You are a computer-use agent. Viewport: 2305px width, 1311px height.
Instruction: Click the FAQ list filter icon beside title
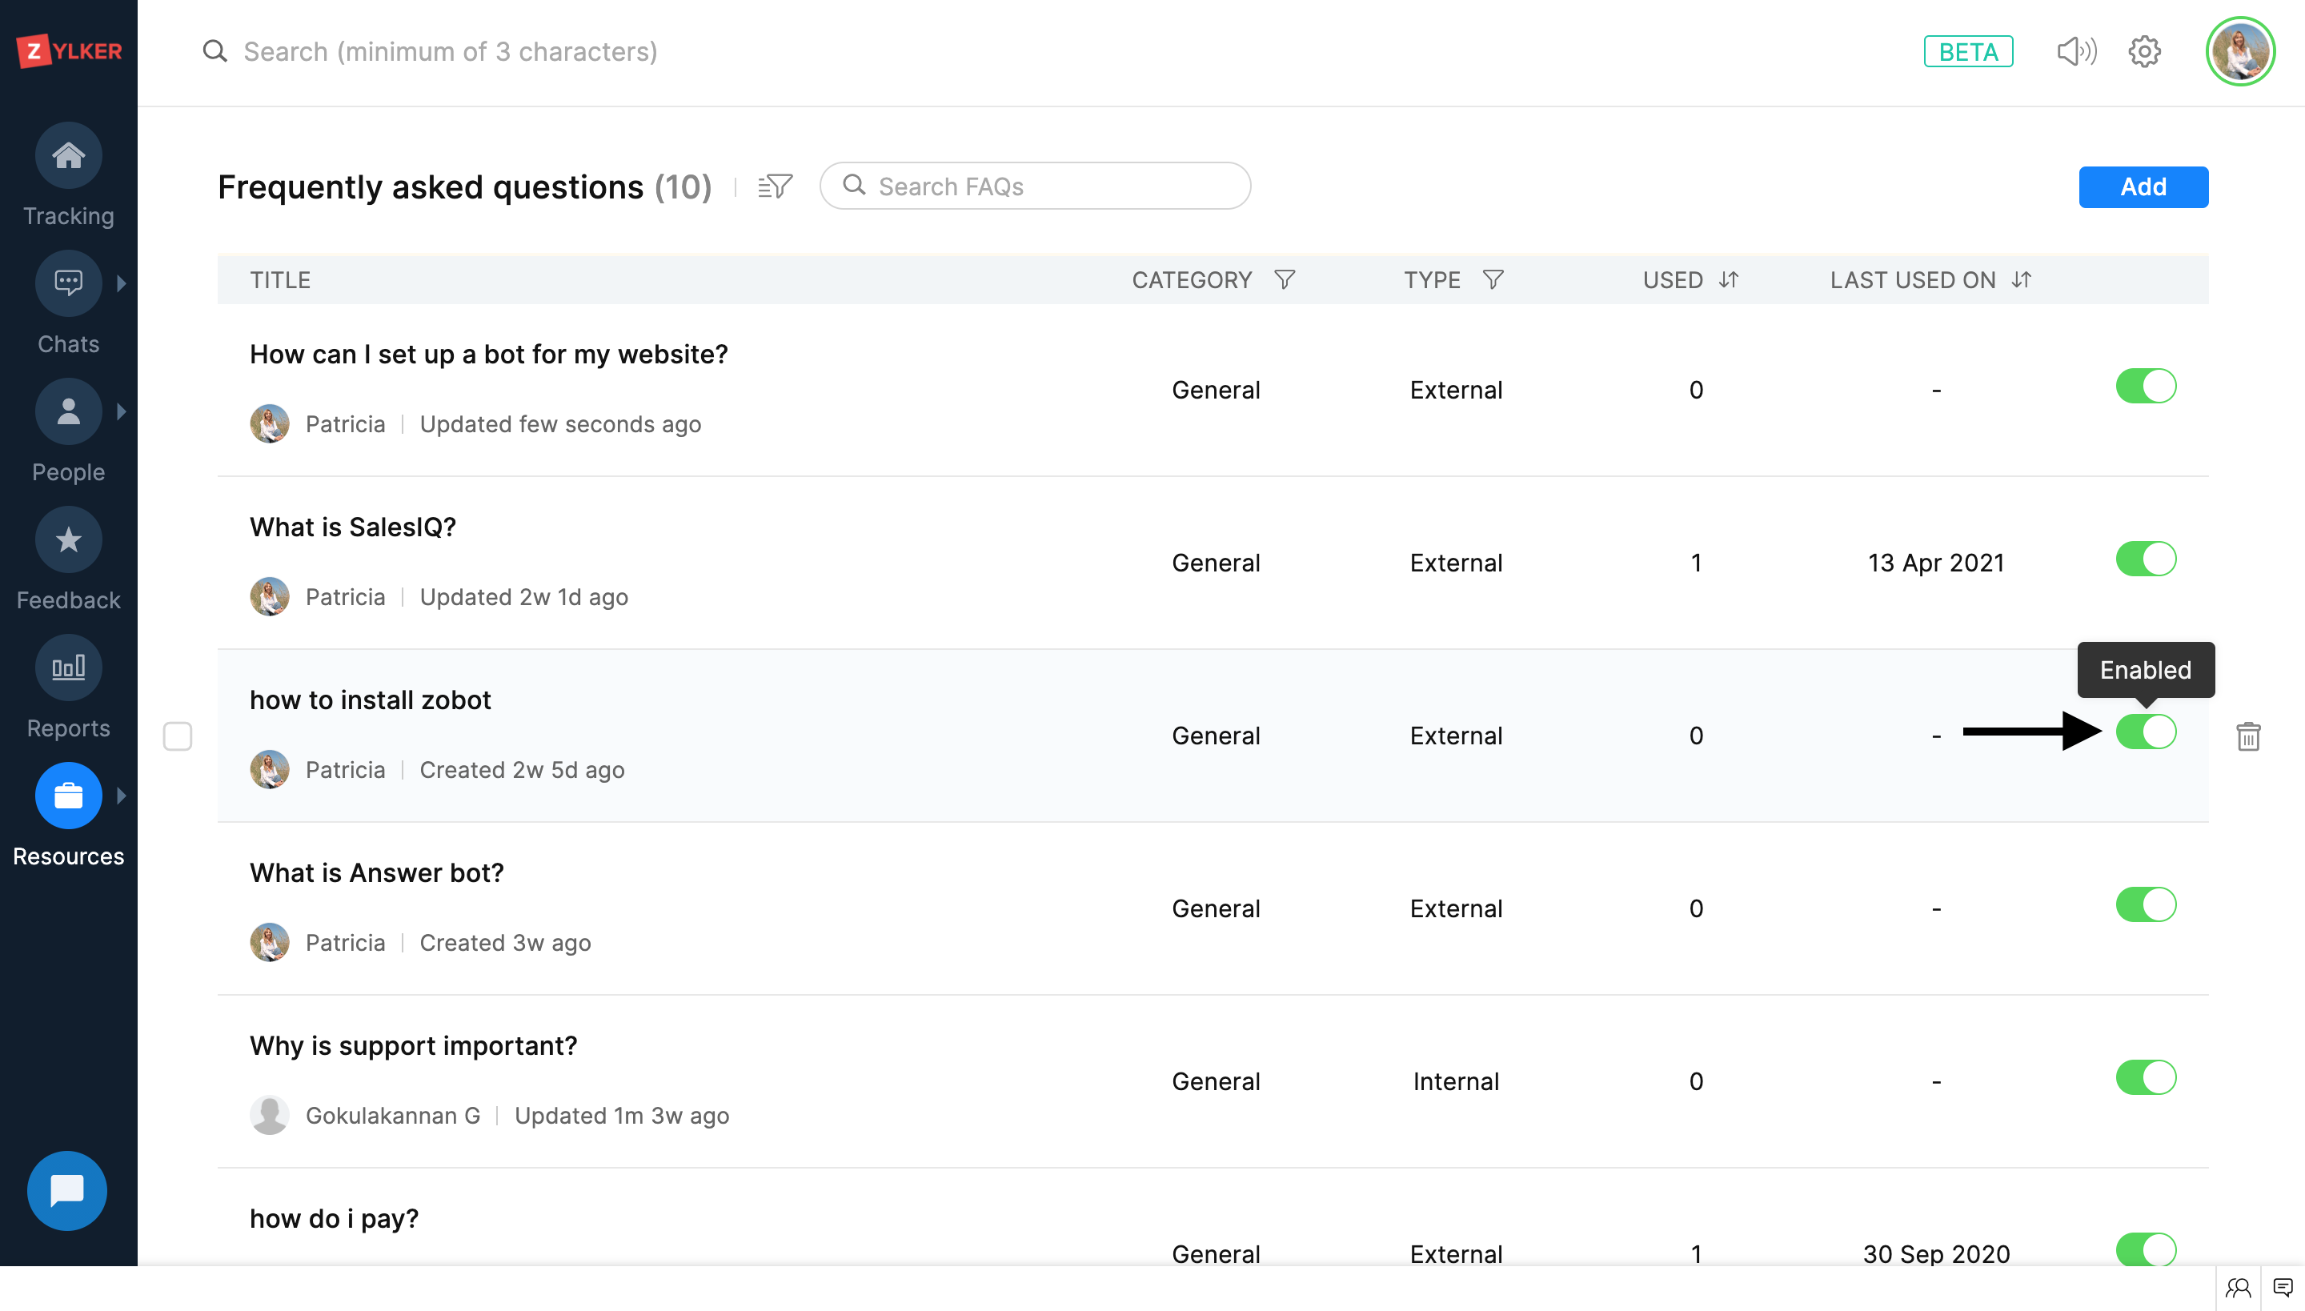[776, 186]
